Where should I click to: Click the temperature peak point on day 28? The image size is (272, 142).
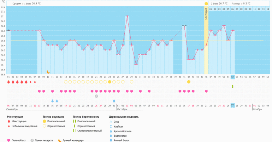point(127,16)
